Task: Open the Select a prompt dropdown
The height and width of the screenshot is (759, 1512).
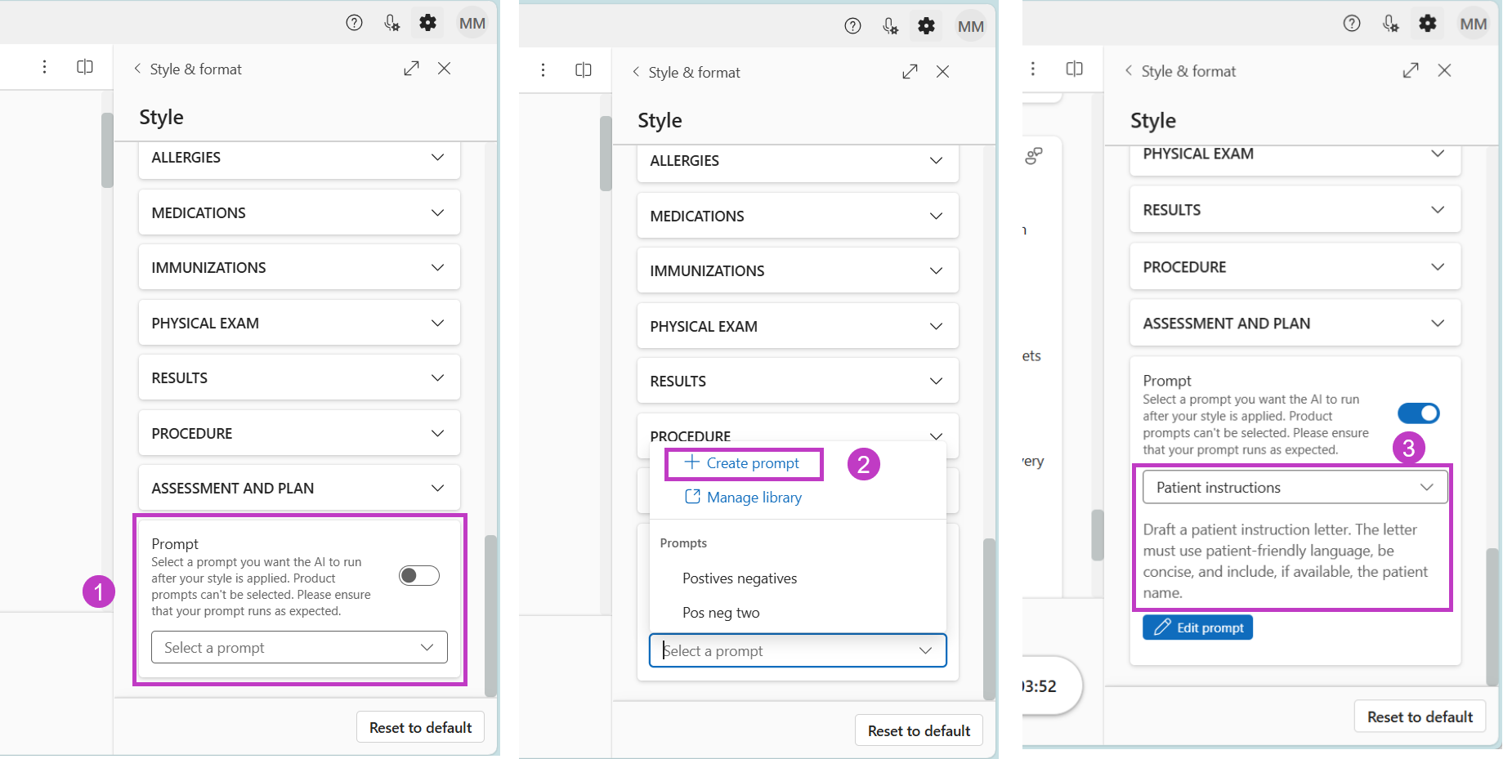Action: (x=299, y=647)
